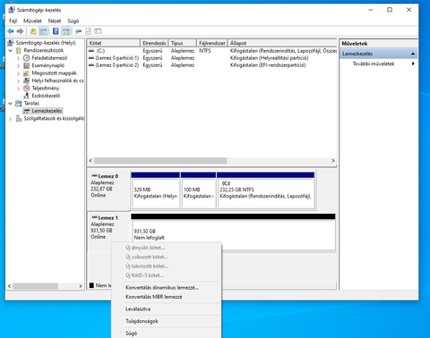430x338 pixels.
Task: Click Súgó in the context menu
Action: point(131,334)
